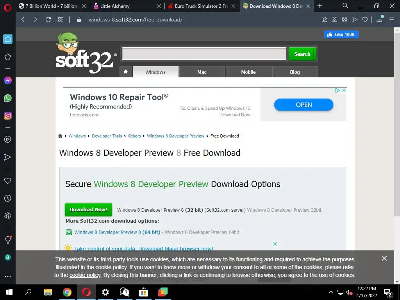Image resolution: width=400 pixels, height=300 pixels.
Task: Open sidebar three-dots setup menu
Action: click(8, 277)
